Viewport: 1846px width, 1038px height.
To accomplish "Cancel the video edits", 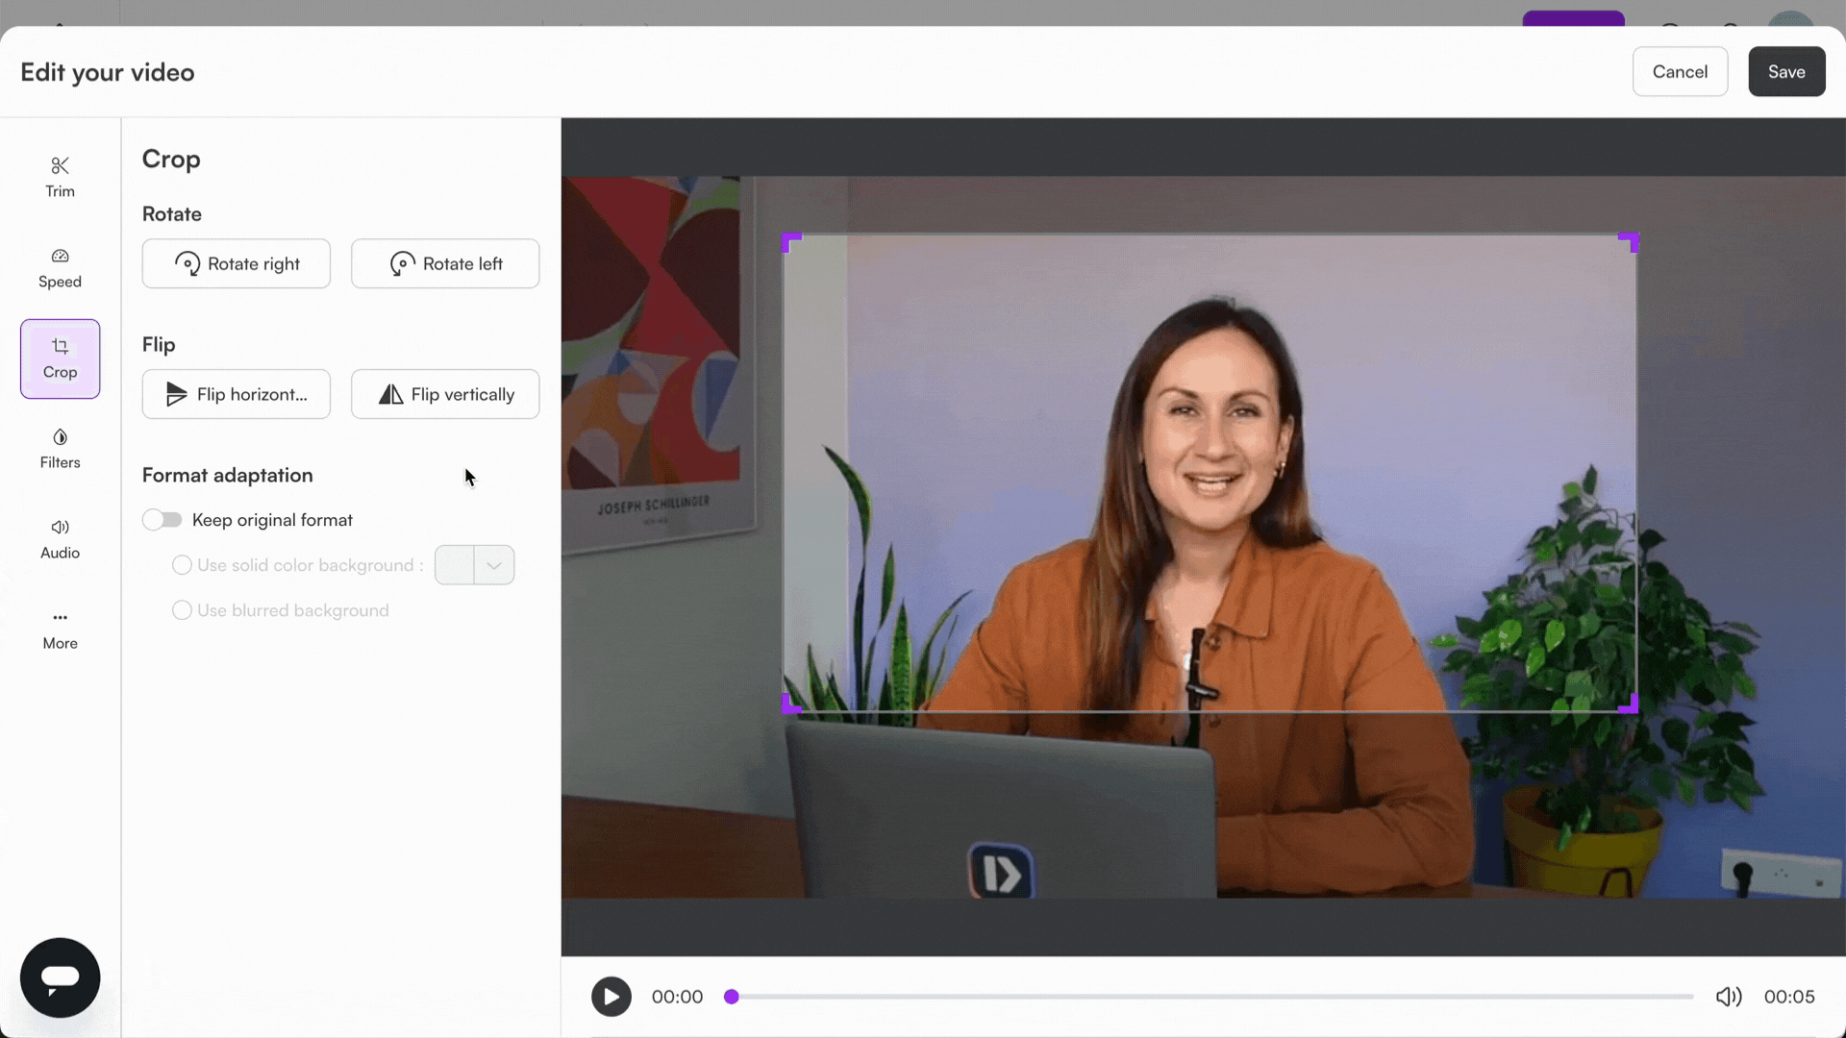I will (1680, 71).
